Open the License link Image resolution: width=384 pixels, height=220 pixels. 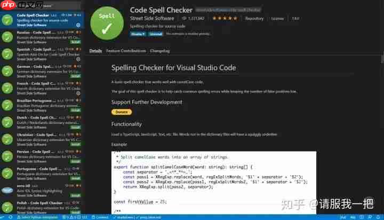tap(277, 19)
